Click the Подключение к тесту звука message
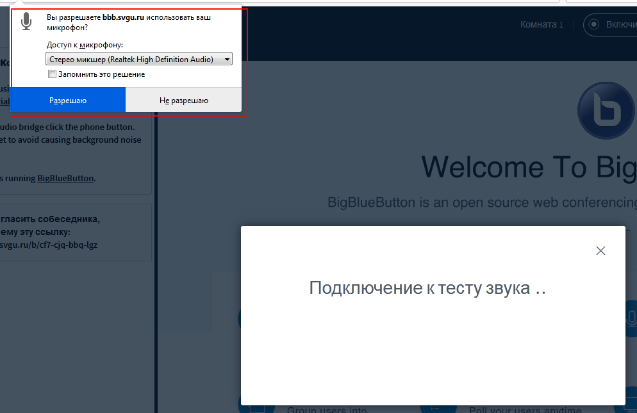Viewport: 637px width, 413px height. (427, 288)
